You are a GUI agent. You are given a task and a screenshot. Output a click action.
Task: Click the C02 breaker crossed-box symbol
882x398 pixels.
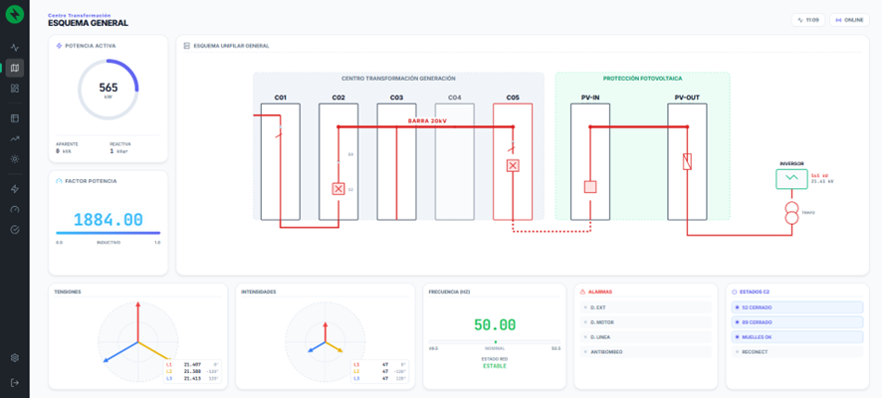[x=338, y=189]
